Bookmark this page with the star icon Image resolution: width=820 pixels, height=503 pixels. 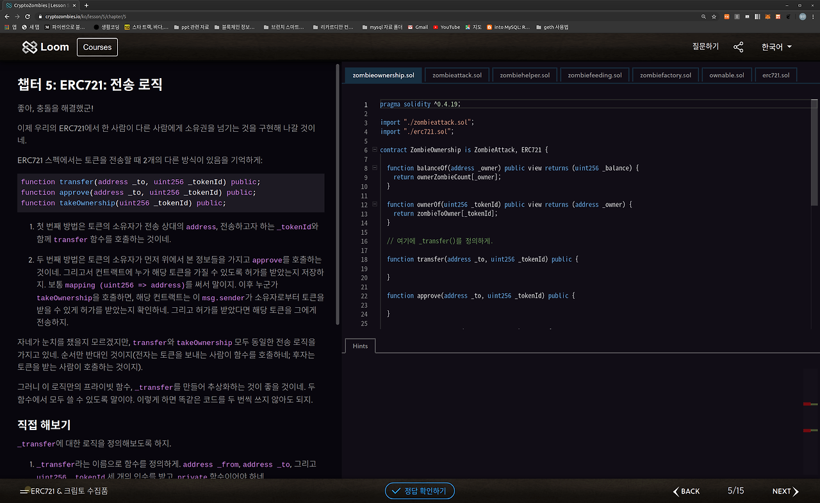point(714,16)
